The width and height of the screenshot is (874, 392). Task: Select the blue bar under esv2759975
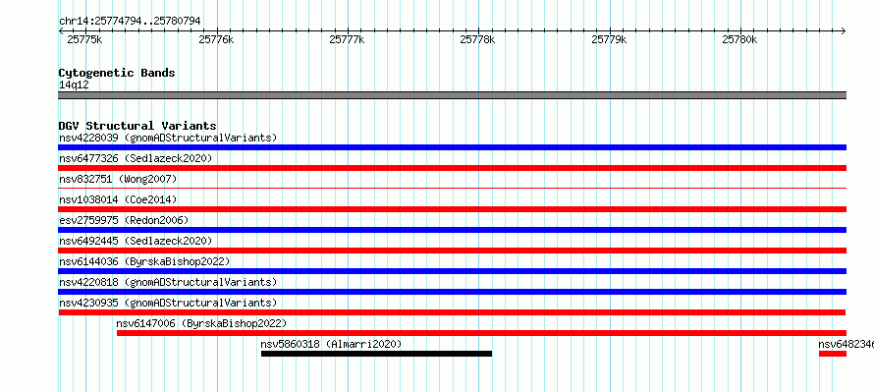tap(452, 230)
